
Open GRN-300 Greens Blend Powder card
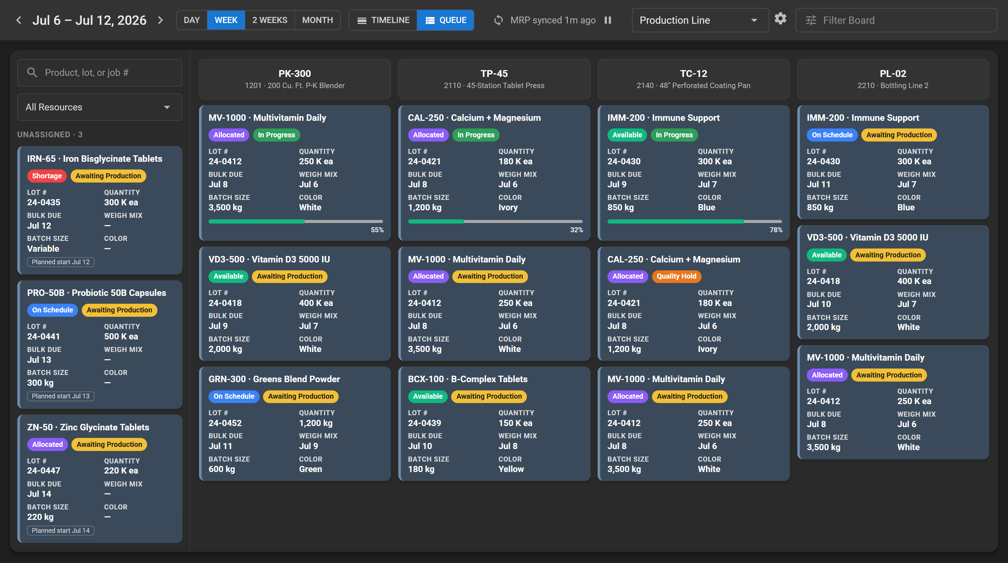tap(294, 424)
